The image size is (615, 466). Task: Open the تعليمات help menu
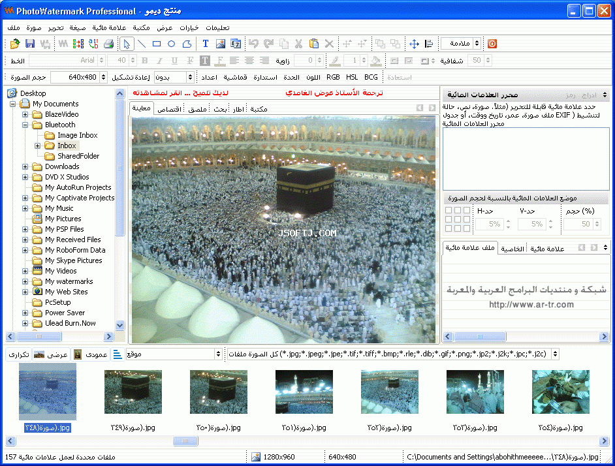pyautogui.click(x=217, y=28)
